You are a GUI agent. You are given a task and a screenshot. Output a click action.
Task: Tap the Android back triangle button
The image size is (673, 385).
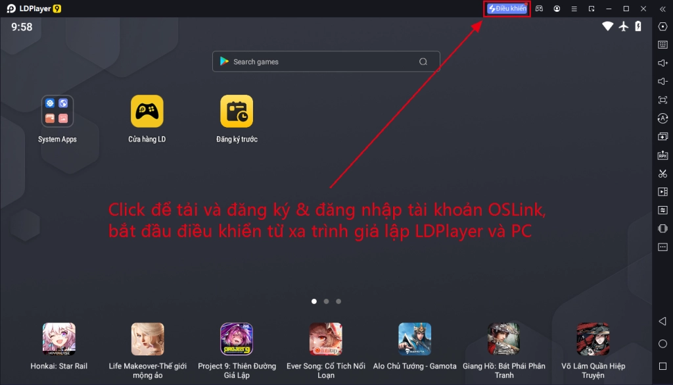662,321
